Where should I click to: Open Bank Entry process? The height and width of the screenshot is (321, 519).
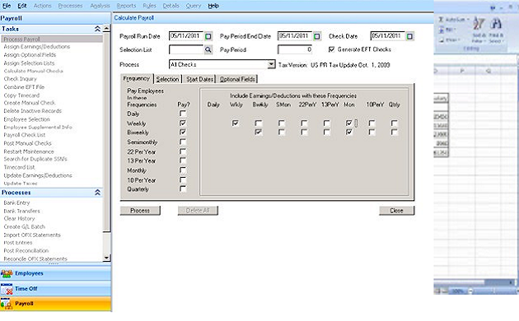[x=16, y=202]
